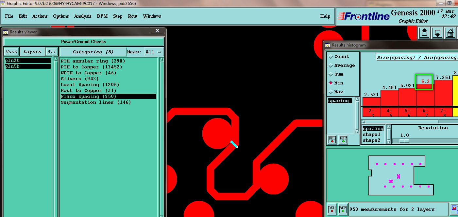Select spacing entry under the Max radio

point(340,100)
